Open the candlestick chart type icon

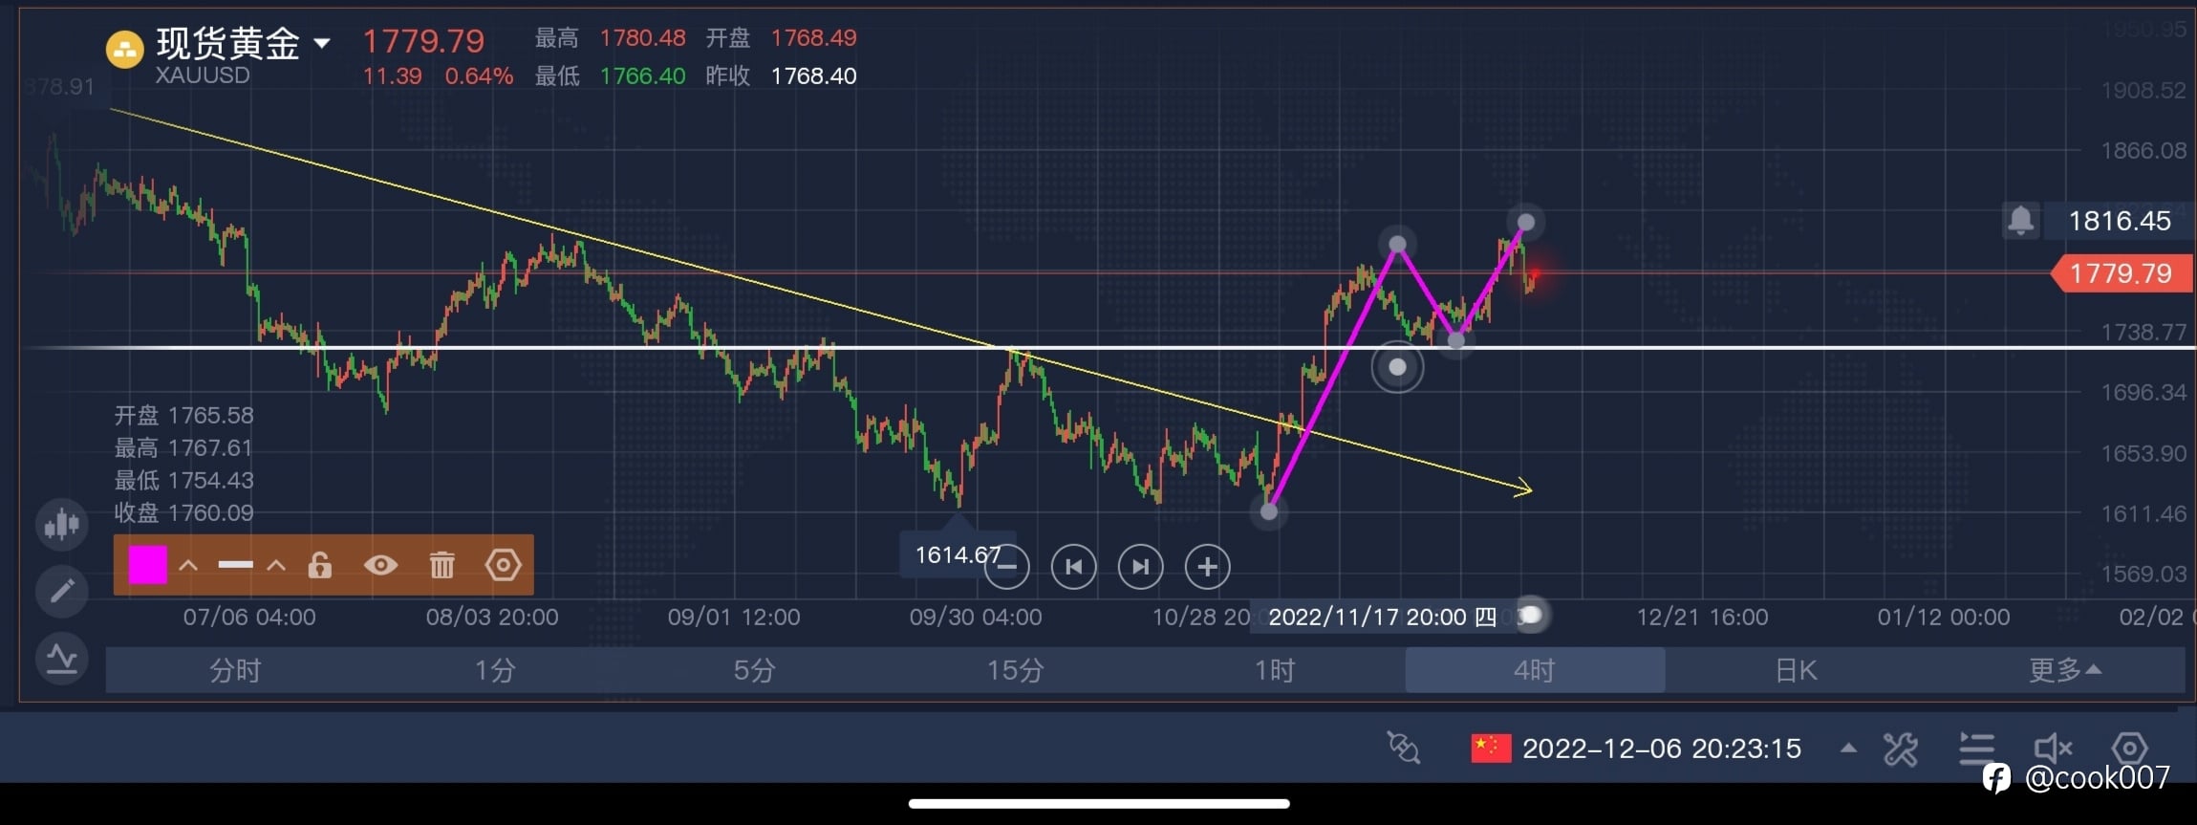coord(62,524)
